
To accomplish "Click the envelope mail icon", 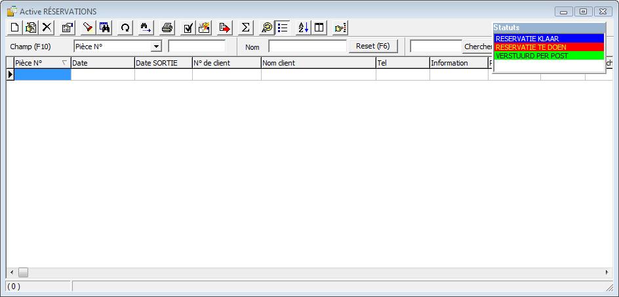I will pyautogui.click(x=204, y=28).
